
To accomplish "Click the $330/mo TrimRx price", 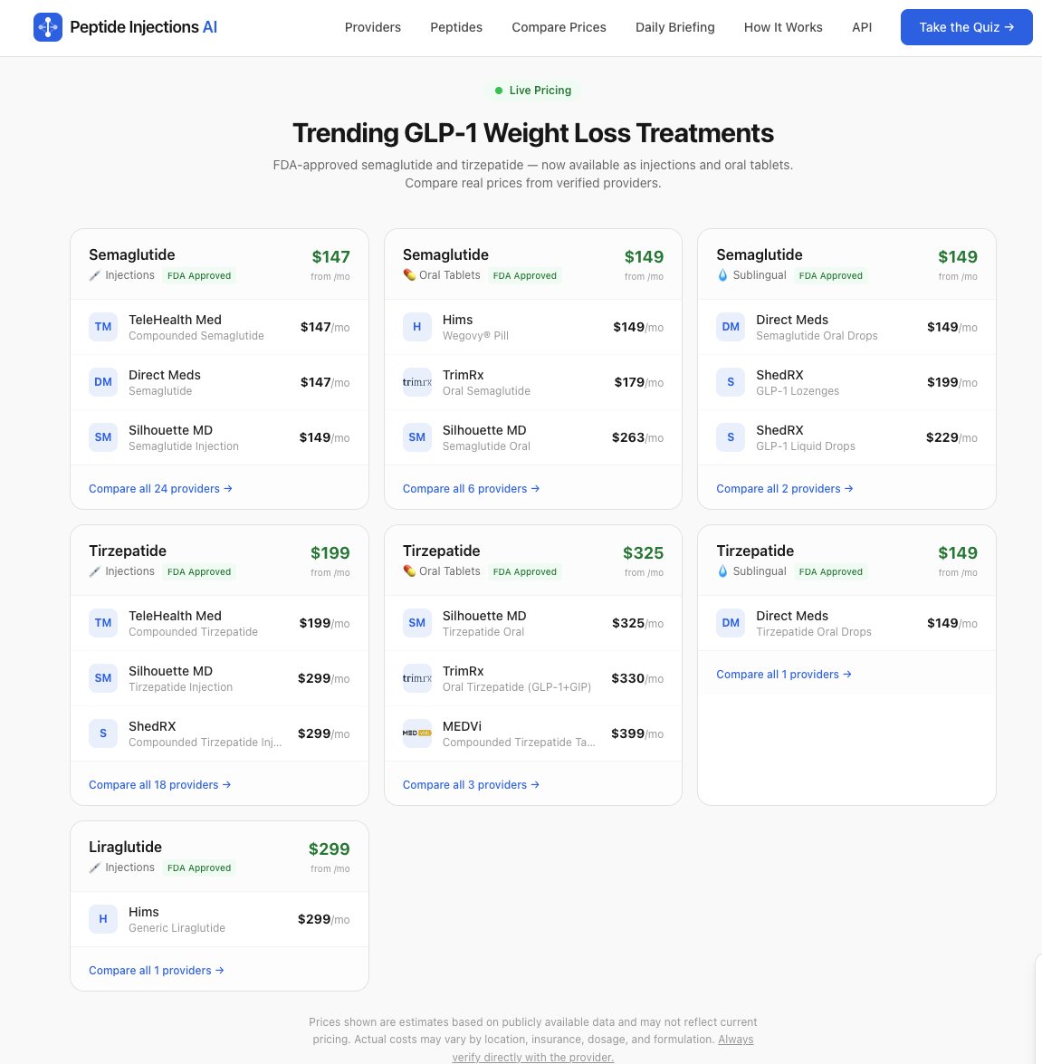I will pos(637,678).
